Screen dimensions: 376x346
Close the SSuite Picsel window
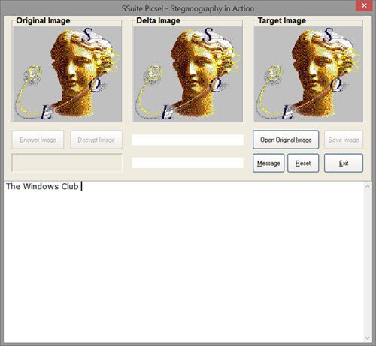click(x=364, y=5)
